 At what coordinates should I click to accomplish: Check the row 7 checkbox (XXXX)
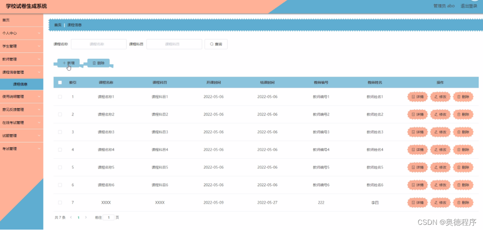(60, 203)
